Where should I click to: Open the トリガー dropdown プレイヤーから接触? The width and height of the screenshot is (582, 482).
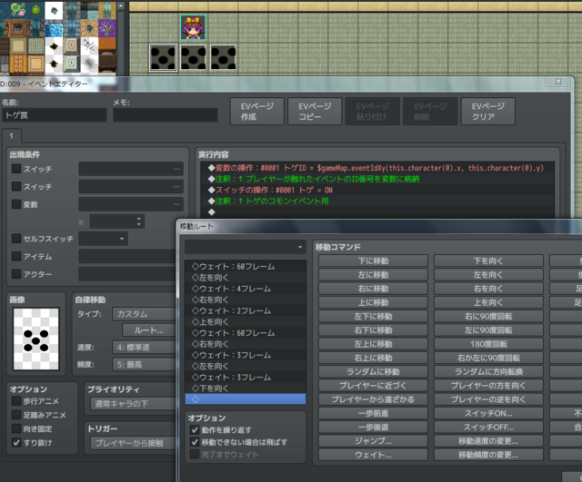133,443
